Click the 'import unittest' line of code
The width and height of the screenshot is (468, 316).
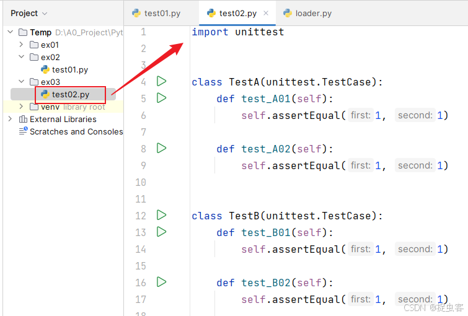(x=238, y=32)
